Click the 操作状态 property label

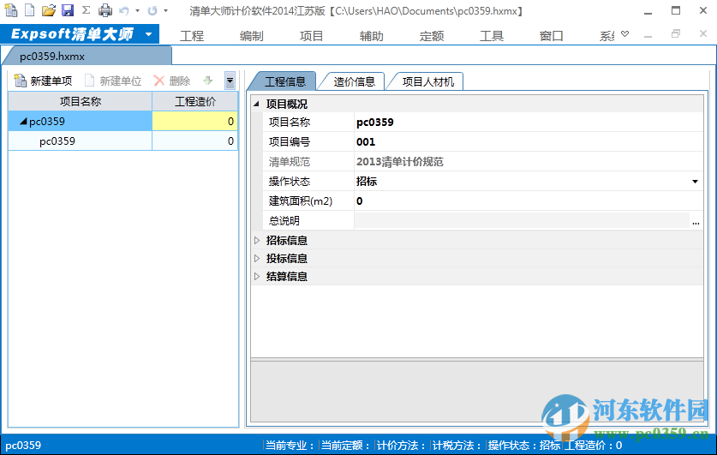(290, 182)
